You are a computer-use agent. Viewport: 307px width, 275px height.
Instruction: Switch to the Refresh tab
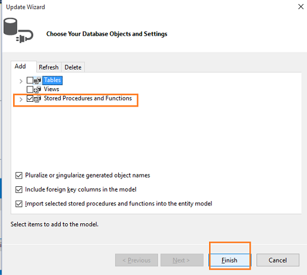[49, 67]
